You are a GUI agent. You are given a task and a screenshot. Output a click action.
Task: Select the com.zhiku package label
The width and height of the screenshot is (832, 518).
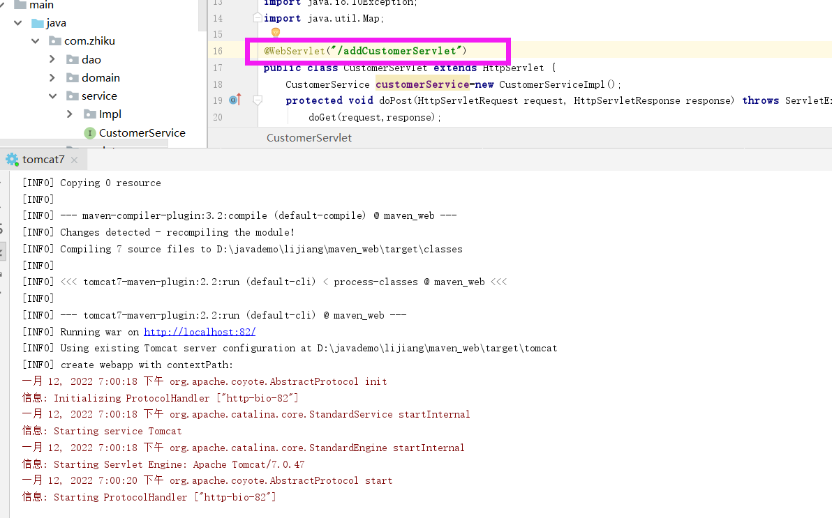coord(89,41)
